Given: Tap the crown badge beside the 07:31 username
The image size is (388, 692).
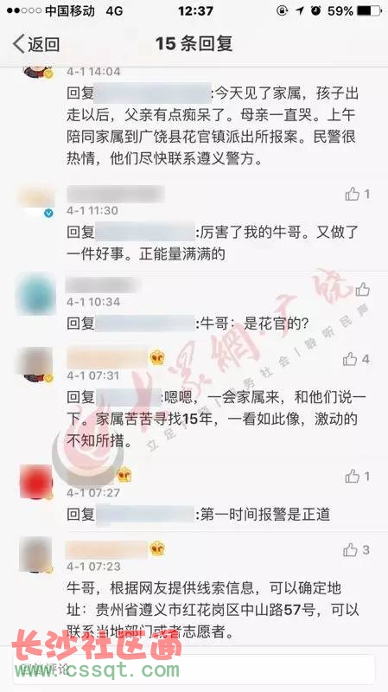Looking at the screenshot, I should click(157, 357).
